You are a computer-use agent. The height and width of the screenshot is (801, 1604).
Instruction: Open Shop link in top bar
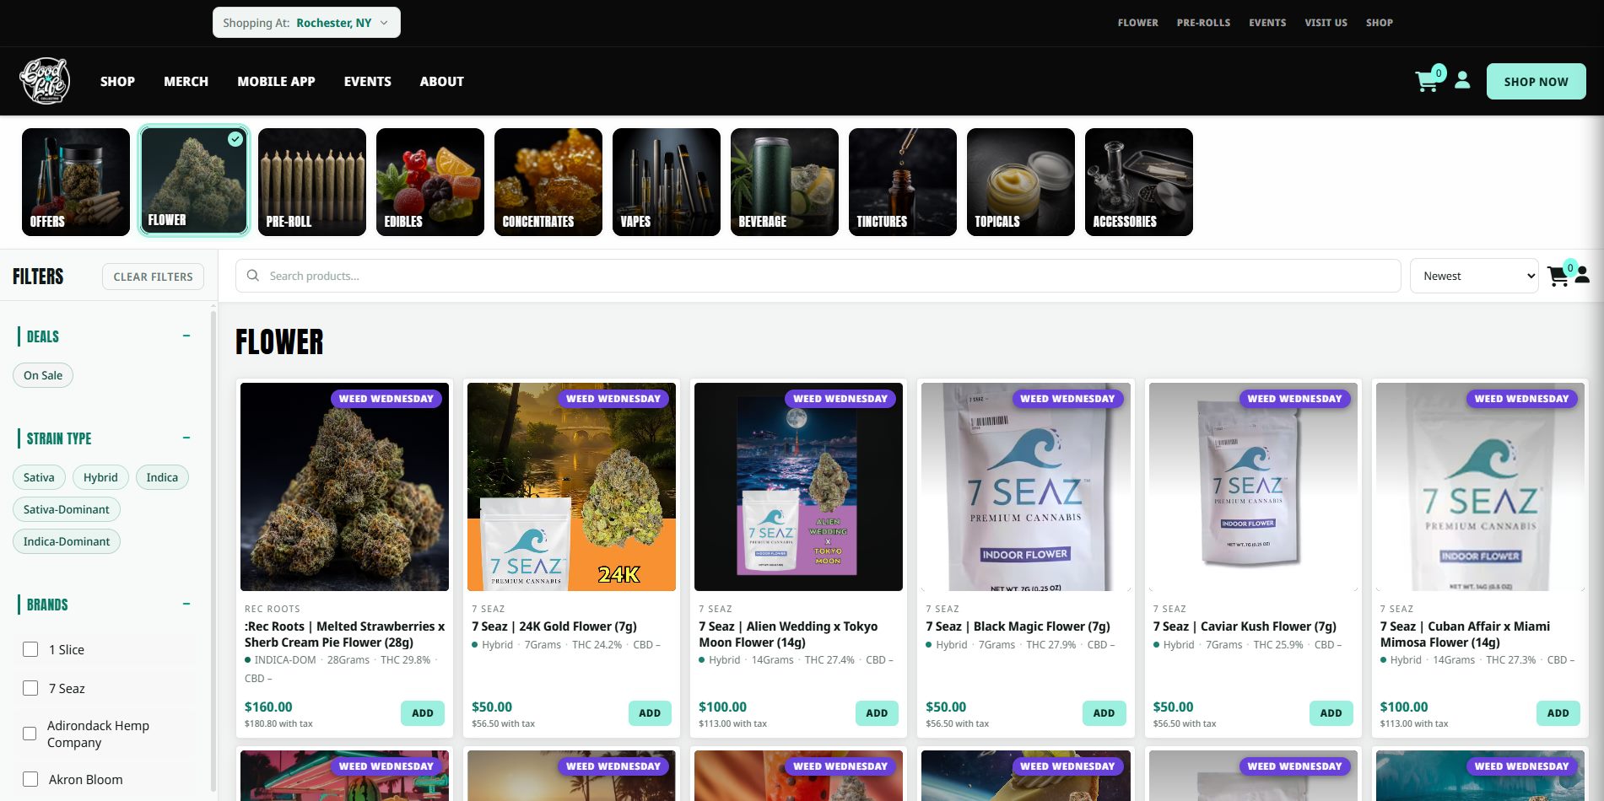1380,23
